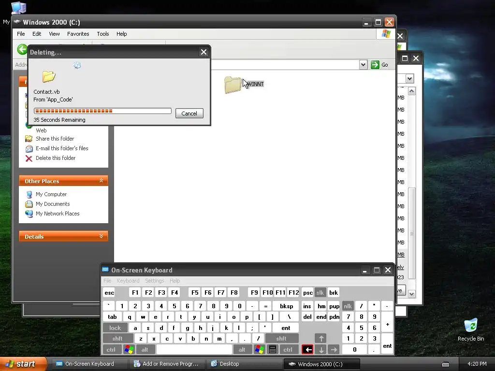Collapse the Other Places panel
Image resolution: width=495 pixels, height=371 pixels.
point(101,181)
